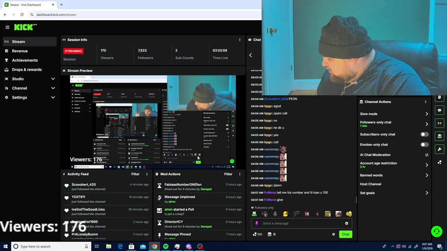Click the green headset support button
The height and width of the screenshot is (251, 447).
(x=437, y=231)
